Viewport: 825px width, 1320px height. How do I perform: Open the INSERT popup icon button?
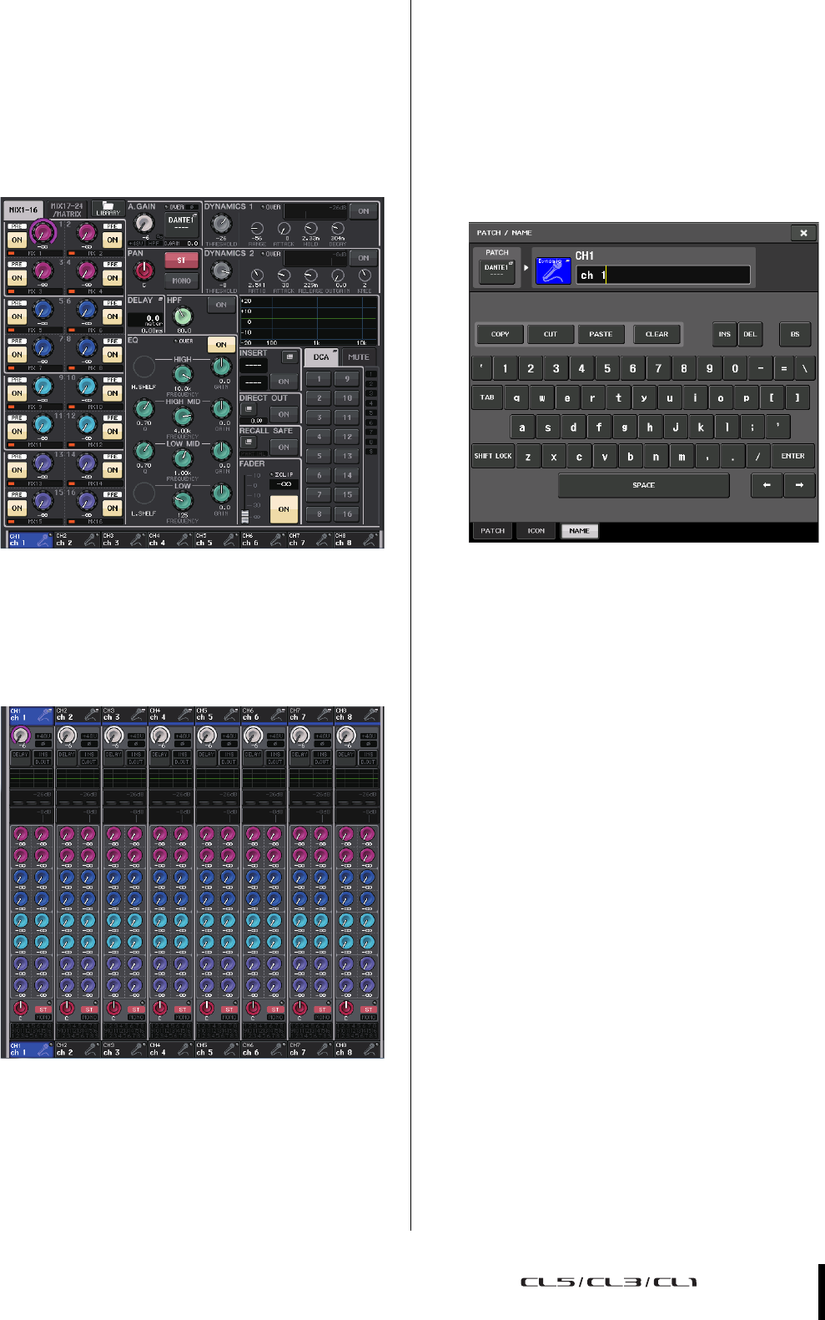289,357
